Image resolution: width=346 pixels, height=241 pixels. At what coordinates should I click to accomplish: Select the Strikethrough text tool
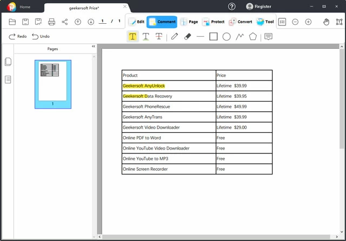pyautogui.click(x=159, y=37)
